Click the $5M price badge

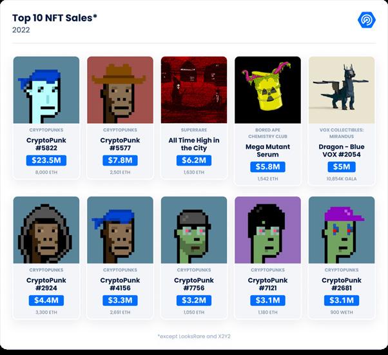click(x=342, y=167)
